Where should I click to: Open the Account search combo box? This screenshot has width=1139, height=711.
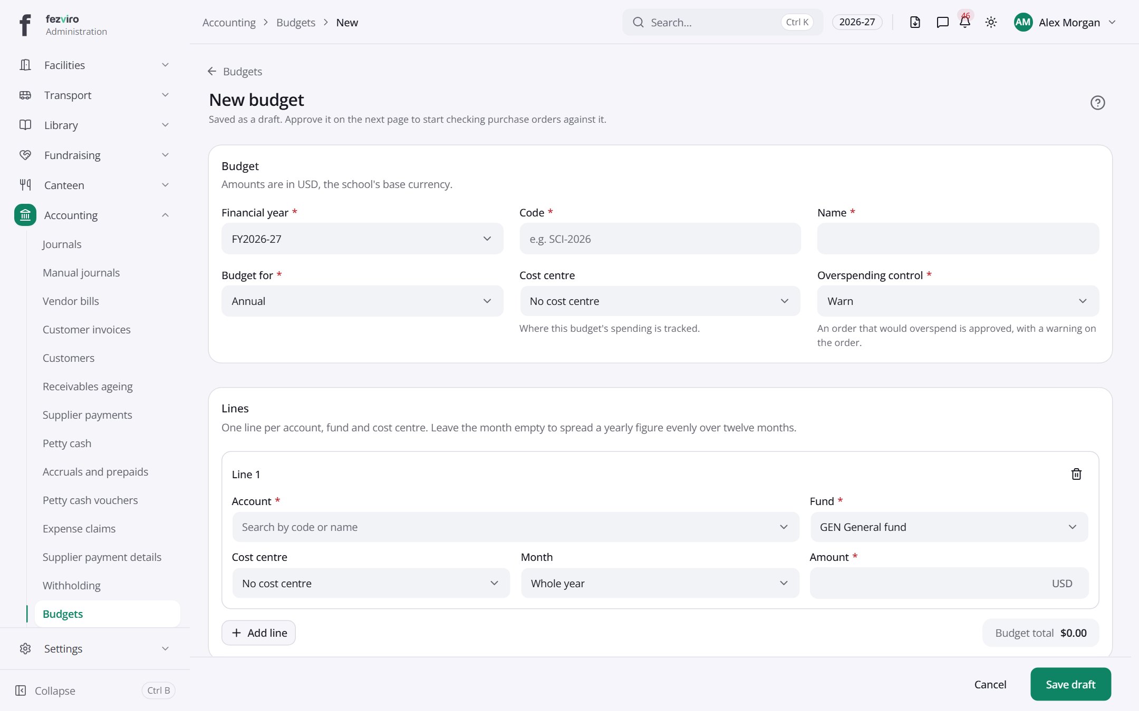pos(516,527)
